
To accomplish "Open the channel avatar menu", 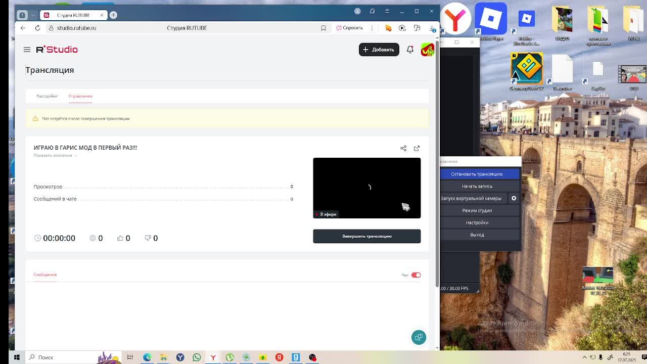I will (427, 50).
